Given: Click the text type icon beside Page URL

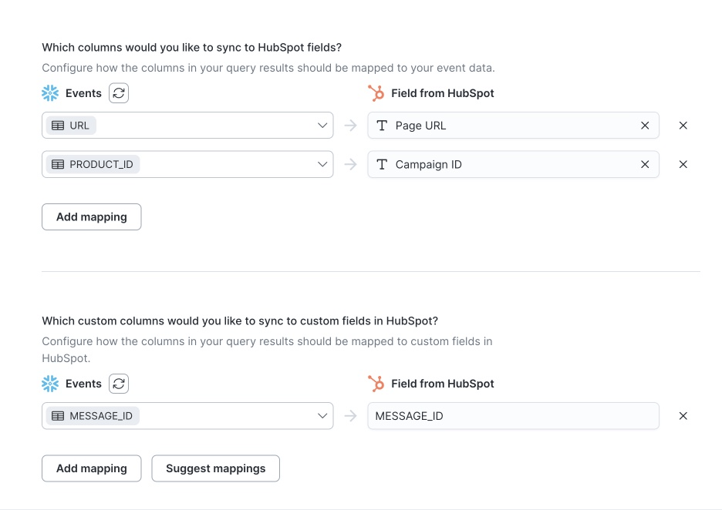Looking at the screenshot, I should click(x=382, y=126).
